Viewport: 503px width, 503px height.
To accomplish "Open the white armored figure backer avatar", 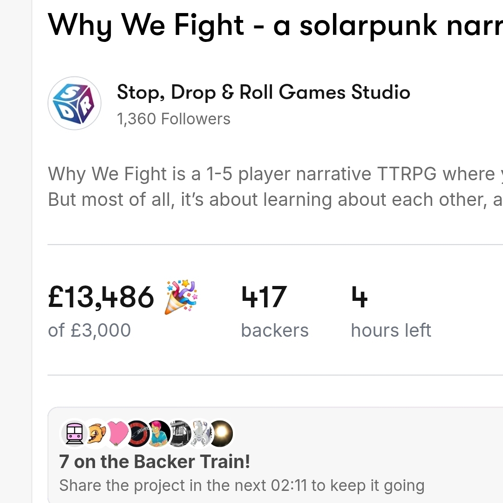I will 200,433.
